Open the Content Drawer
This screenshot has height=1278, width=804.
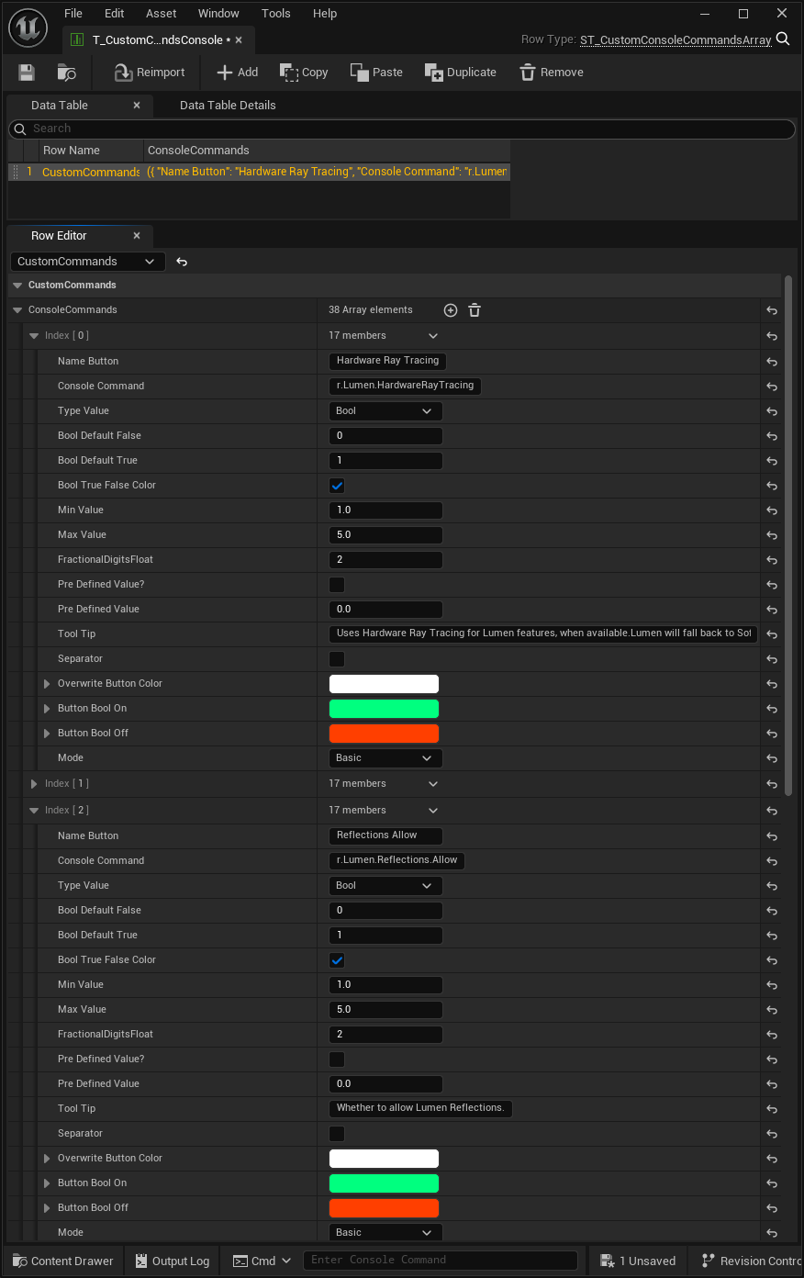point(62,1261)
